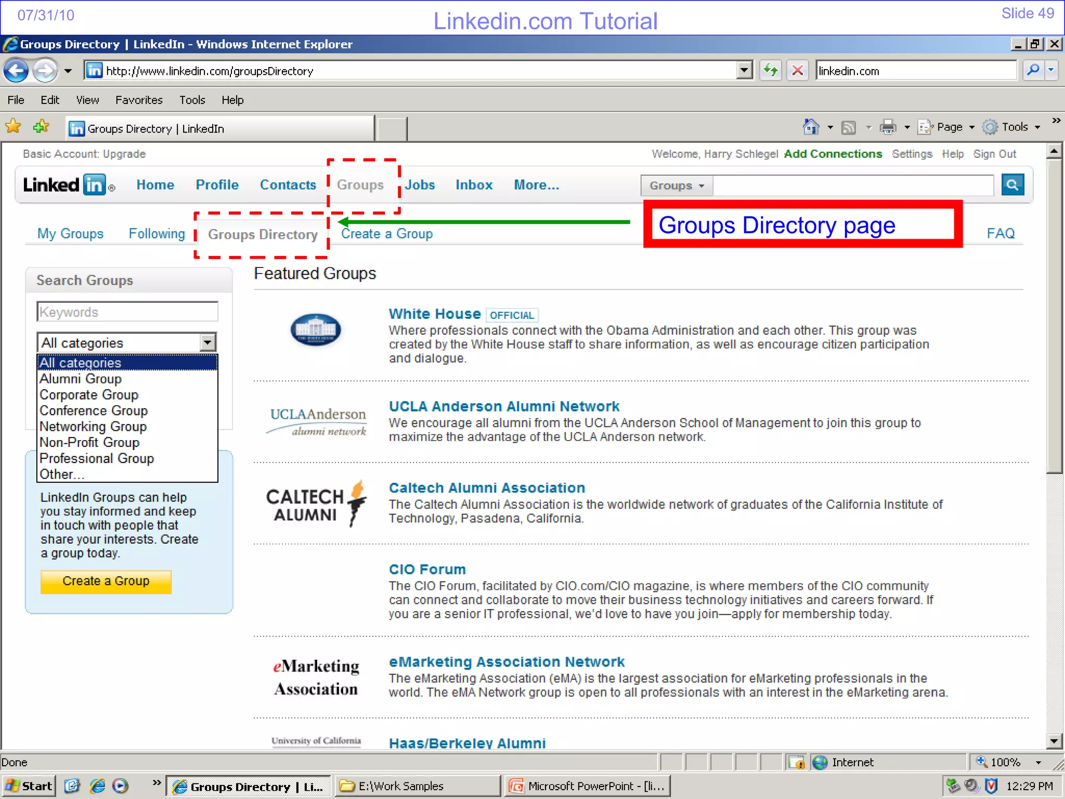This screenshot has height=799, width=1065.
Task: Click the Refresh icon beside the address bar
Action: [771, 70]
